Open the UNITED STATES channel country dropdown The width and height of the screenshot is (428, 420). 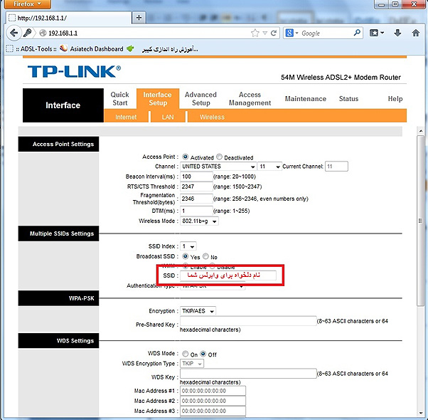point(218,167)
